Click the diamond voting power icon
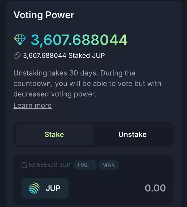Image resolution: width=187 pixels, height=207 pixels. (x=20, y=40)
